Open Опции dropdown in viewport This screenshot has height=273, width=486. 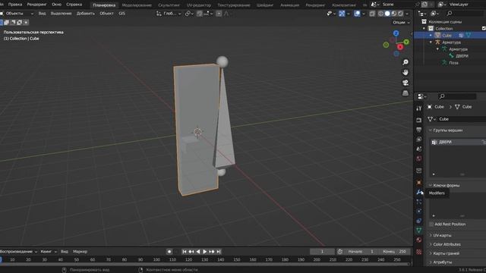click(x=401, y=22)
